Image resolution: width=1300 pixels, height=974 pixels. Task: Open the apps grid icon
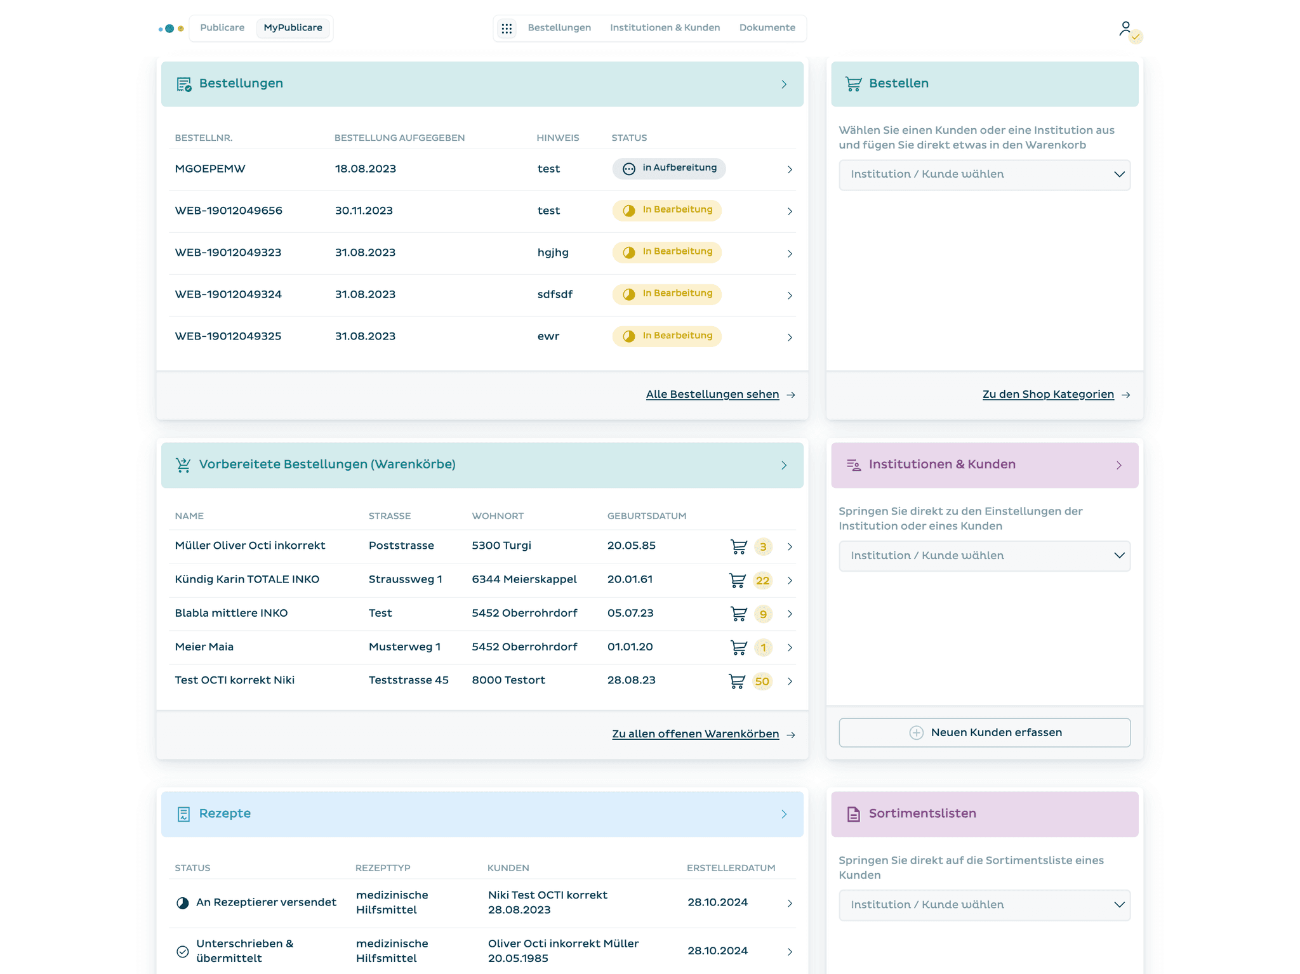[507, 29]
